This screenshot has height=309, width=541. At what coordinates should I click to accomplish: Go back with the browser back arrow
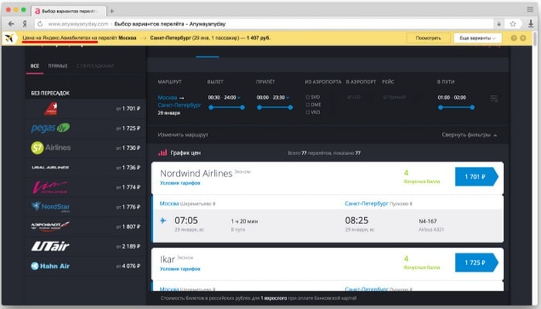point(12,24)
